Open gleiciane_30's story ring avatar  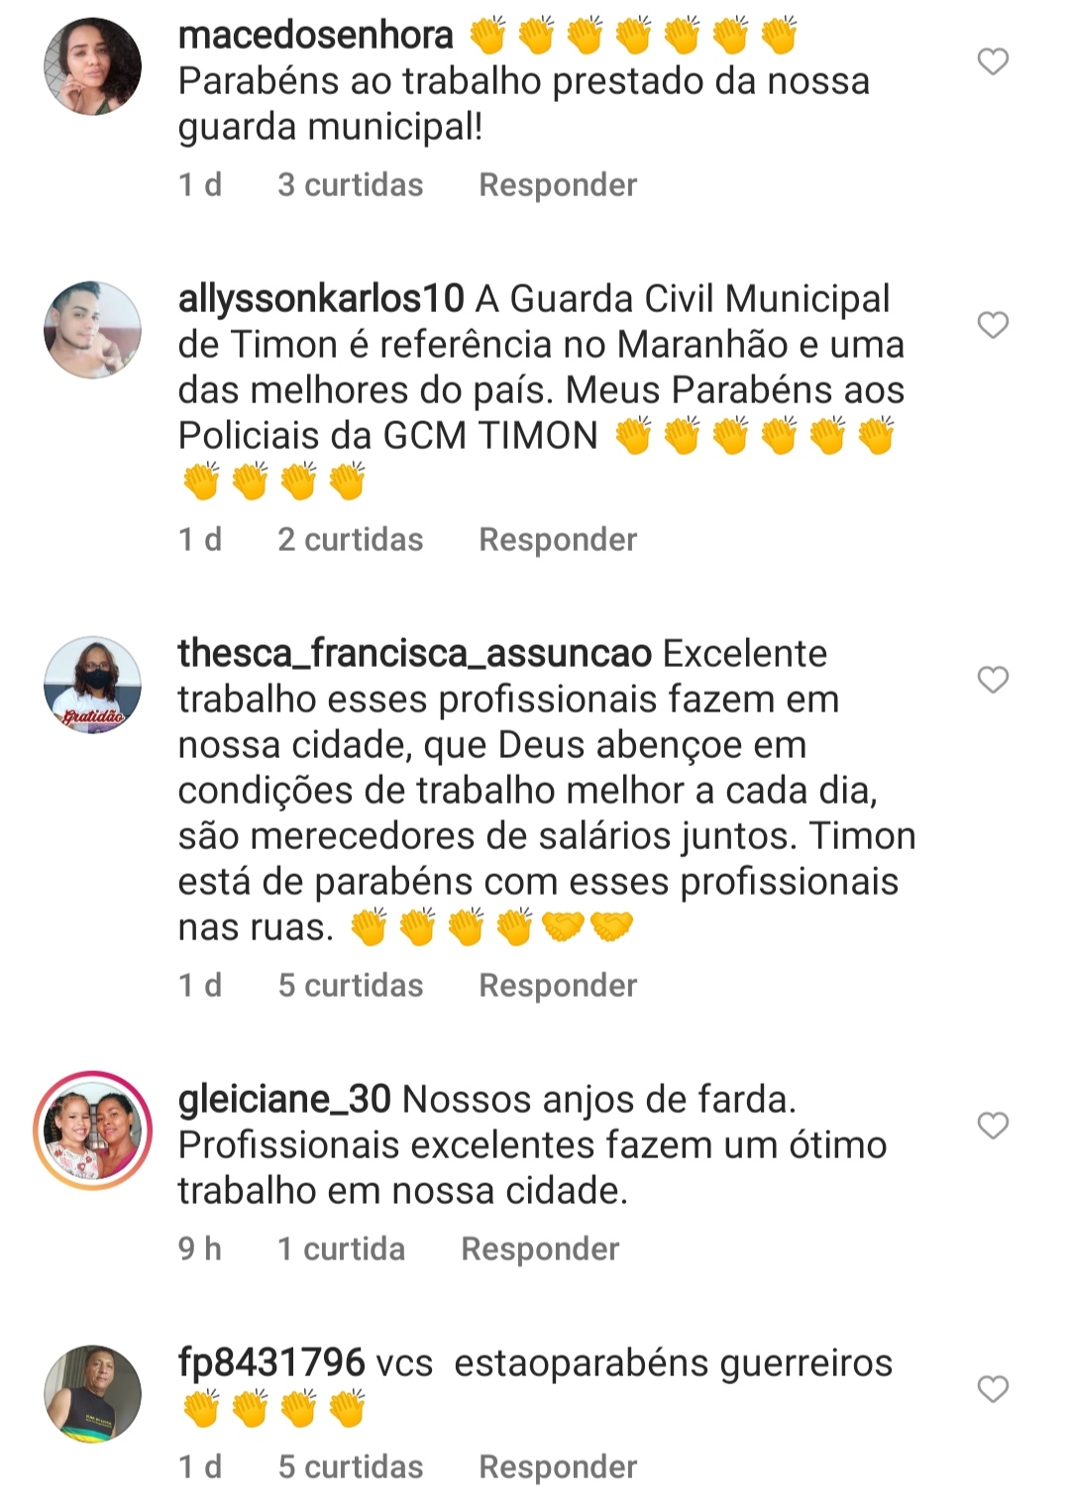(x=93, y=1131)
